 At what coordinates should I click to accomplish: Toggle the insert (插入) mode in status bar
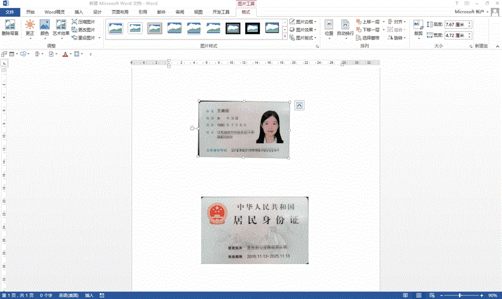89,295
